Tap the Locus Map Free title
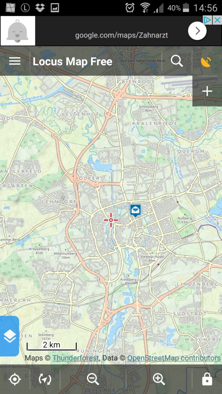 pos(72,62)
